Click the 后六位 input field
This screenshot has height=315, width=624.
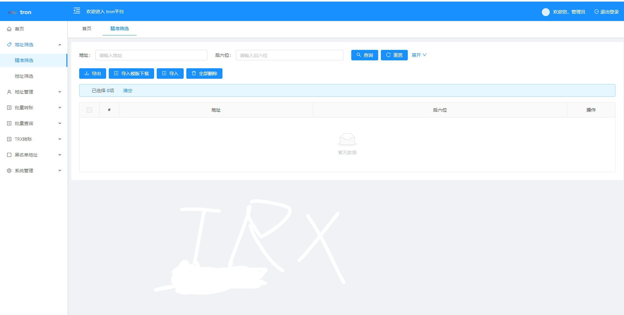tap(289, 55)
